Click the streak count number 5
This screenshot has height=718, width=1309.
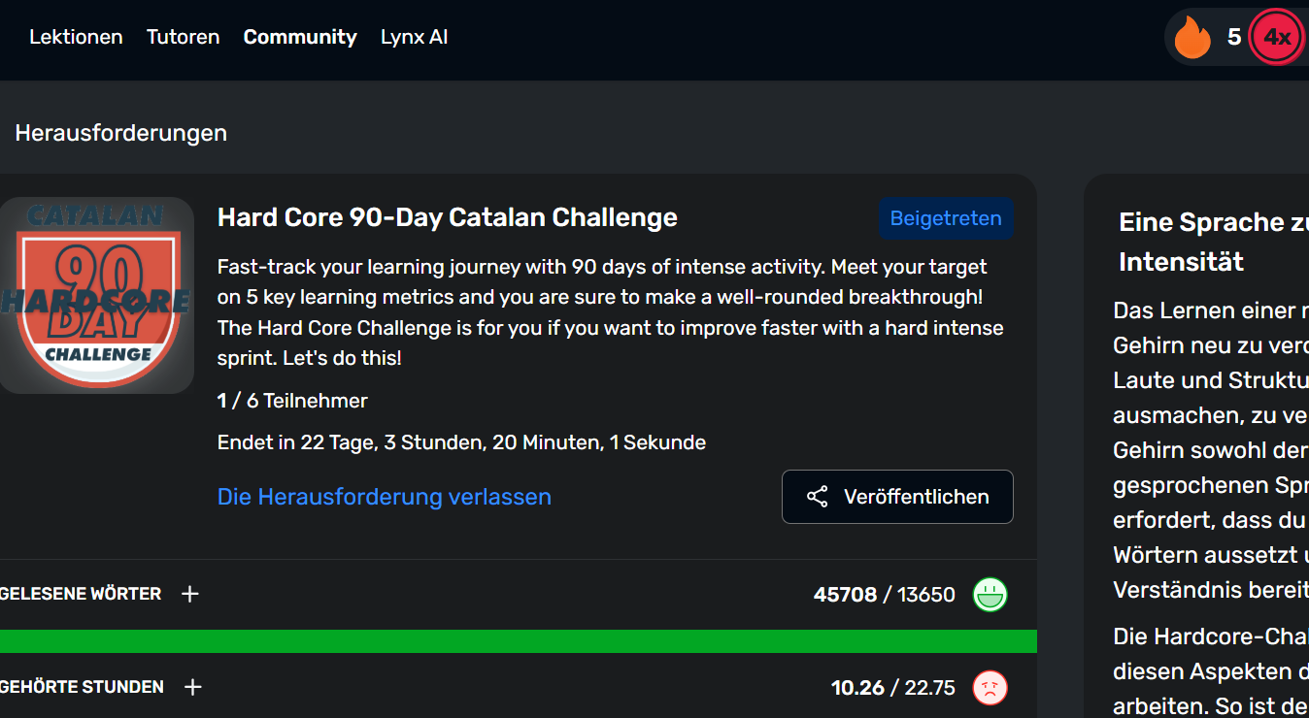(x=1234, y=38)
